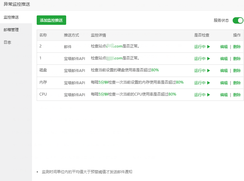Delete the monitor named 2
This screenshot has width=244, height=181.
pyautogui.click(x=237, y=47)
